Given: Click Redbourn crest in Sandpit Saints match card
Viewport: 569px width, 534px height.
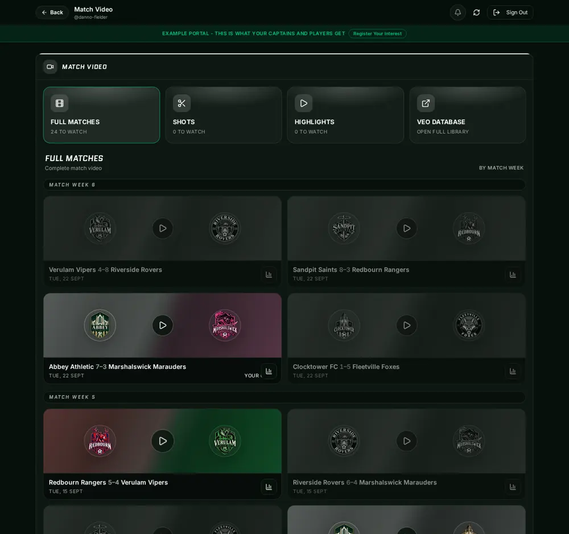Looking at the screenshot, I should tap(469, 228).
